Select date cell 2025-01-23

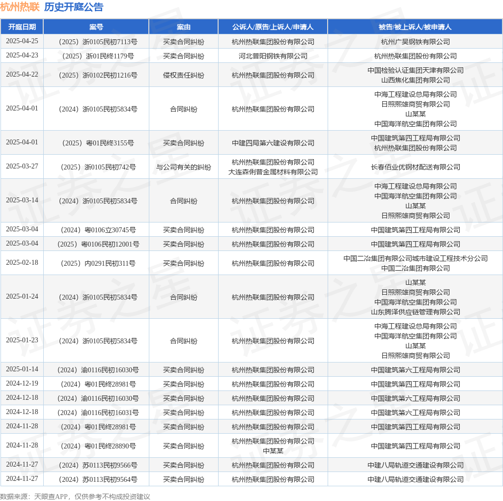[x=22, y=340]
